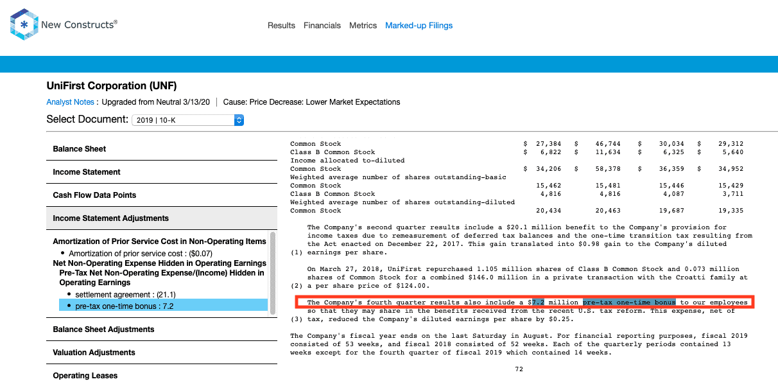The width and height of the screenshot is (778, 386).
Task: Collapse the Income Statement Adjustments section
Action: [x=162, y=218]
